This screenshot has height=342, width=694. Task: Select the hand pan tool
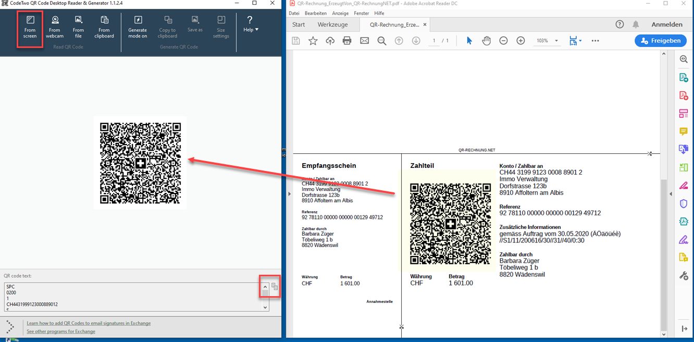pyautogui.click(x=486, y=41)
